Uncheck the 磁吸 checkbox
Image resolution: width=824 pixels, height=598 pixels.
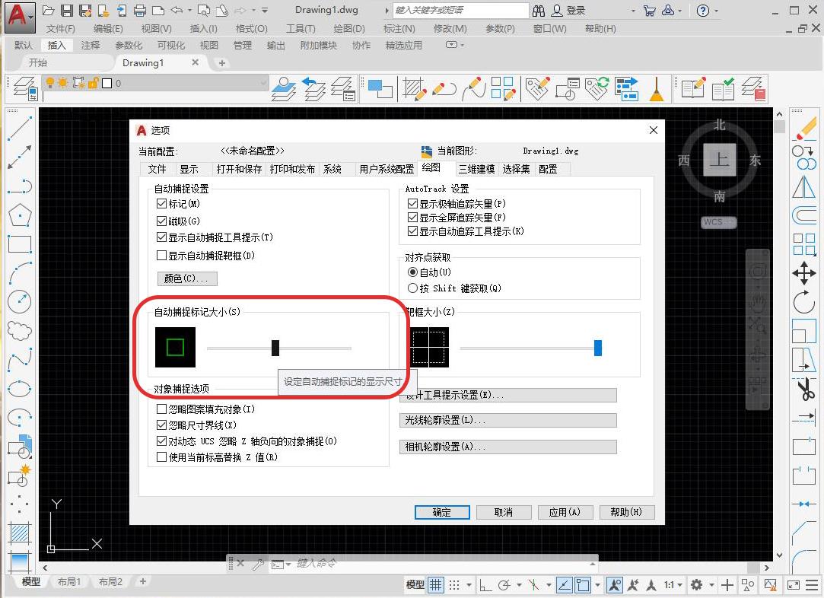click(162, 220)
